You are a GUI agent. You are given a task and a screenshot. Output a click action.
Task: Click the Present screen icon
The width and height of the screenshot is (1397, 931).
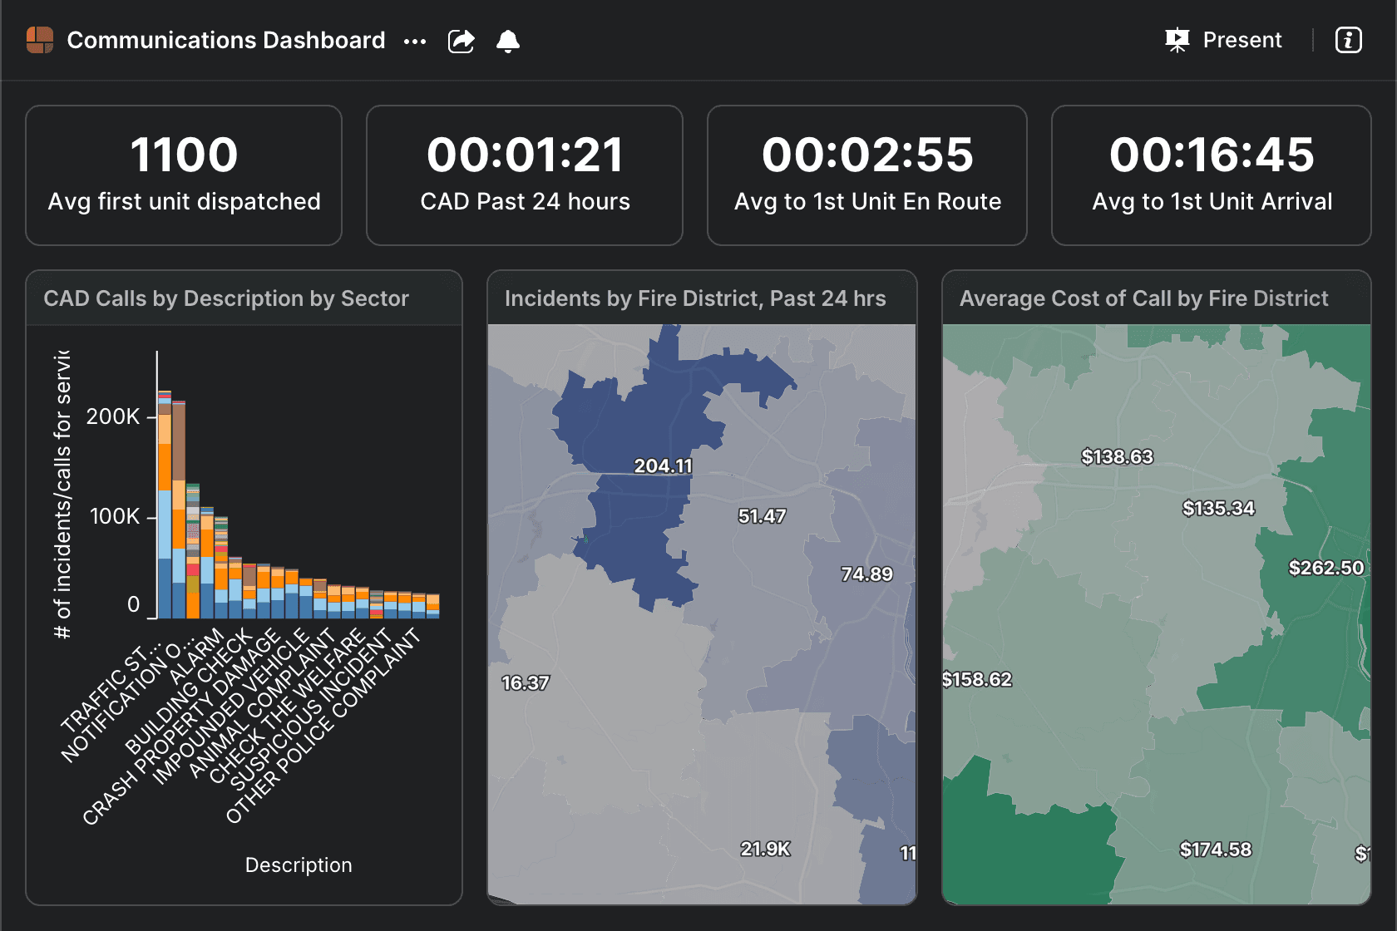(x=1177, y=40)
